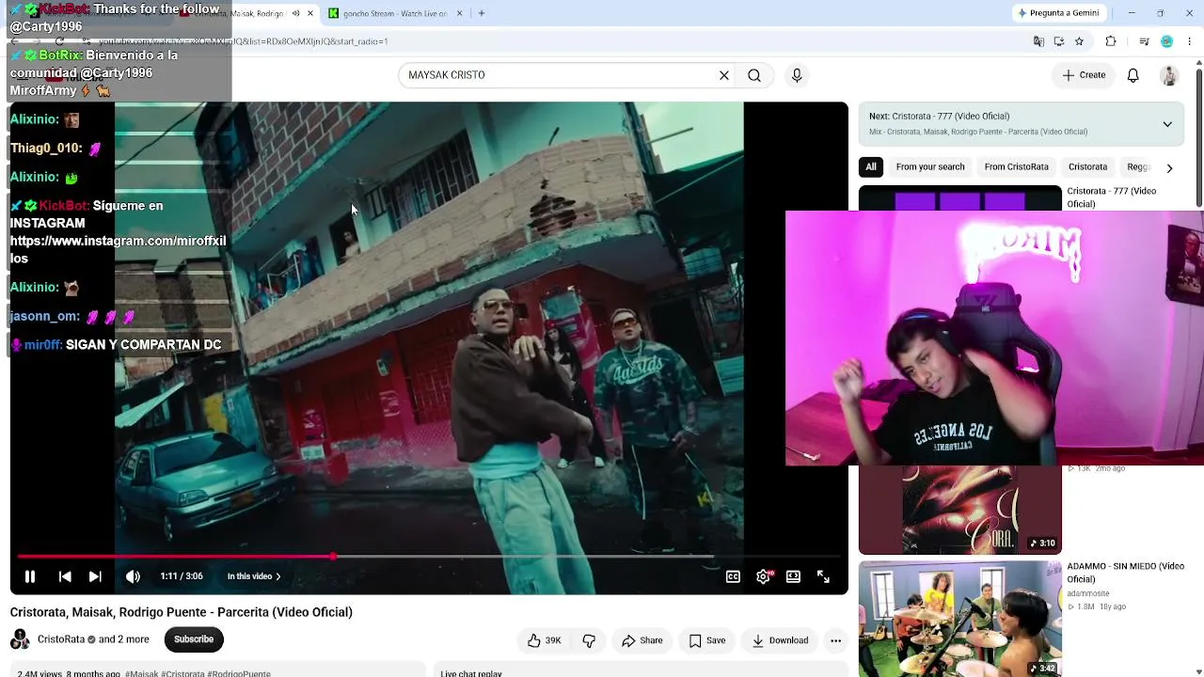Click the 'Live chat replay' label

coord(471,673)
